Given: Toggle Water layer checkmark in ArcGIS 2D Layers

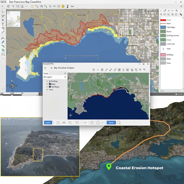Looking at the screenshot, I should [x=47, y=84].
